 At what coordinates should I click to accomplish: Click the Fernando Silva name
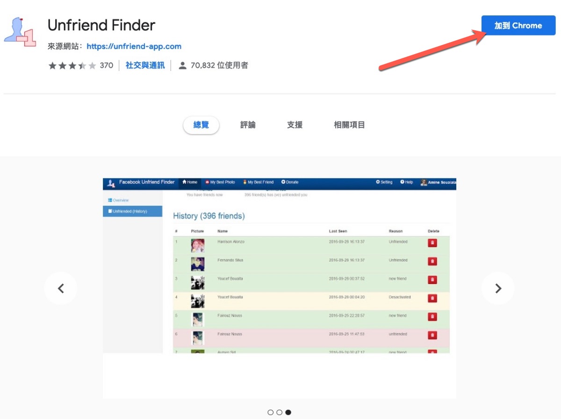pos(230,260)
